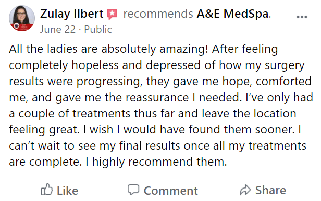Open the three-dot post options menu
The image size is (321, 201).
tap(302, 17)
